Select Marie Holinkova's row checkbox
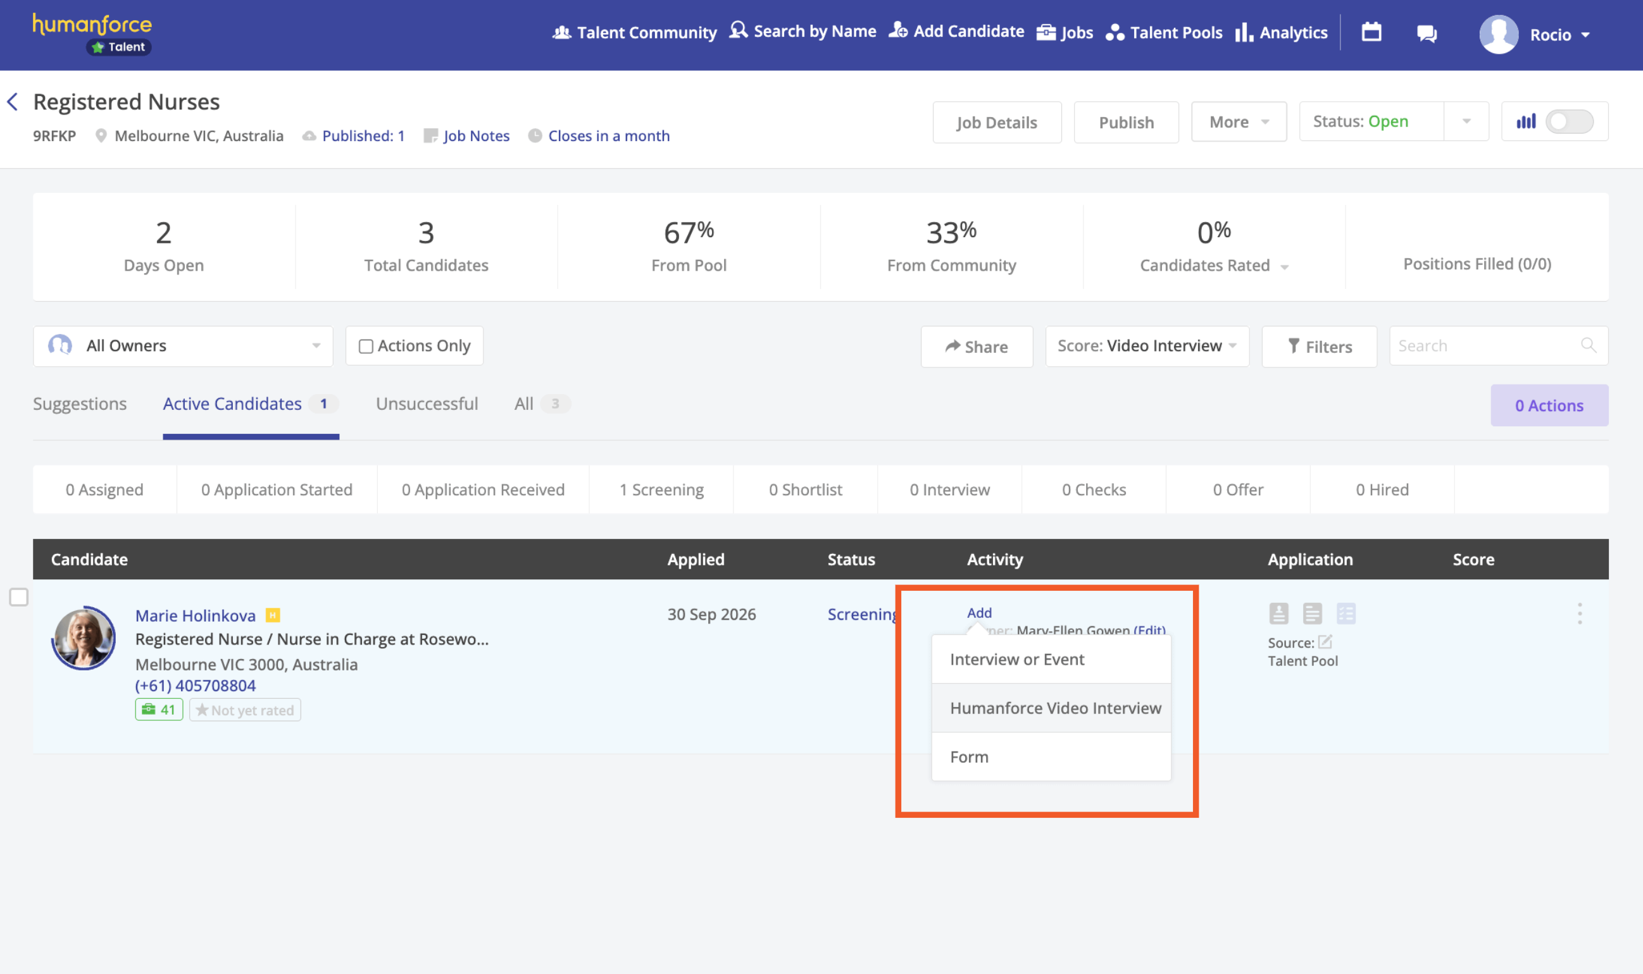Screen dimensions: 1643x974 point(19,596)
